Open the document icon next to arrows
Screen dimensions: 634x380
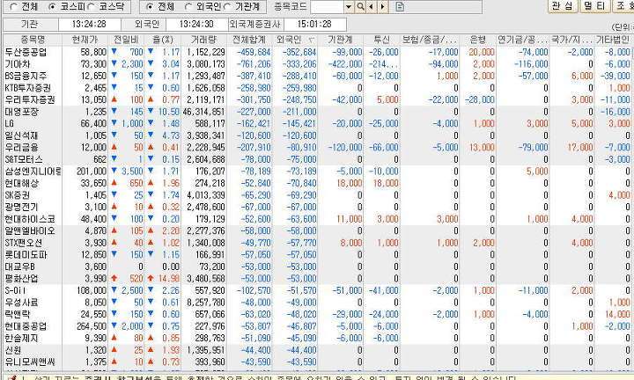point(400,7)
